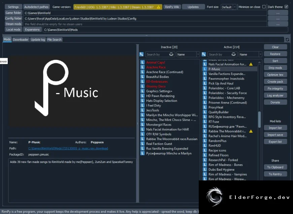Click Create pack button
Image resolution: width=293 pixels, height=214 pixels.
pyautogui.click(x=275, y=81)
